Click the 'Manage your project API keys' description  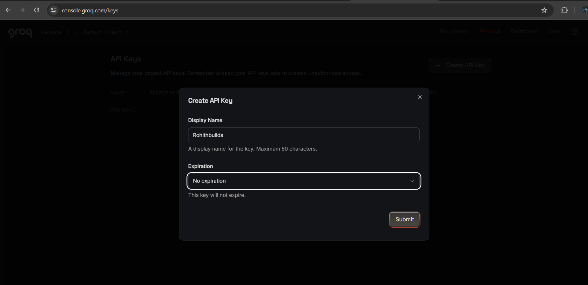pyautogui.click(x=236, y=73)
